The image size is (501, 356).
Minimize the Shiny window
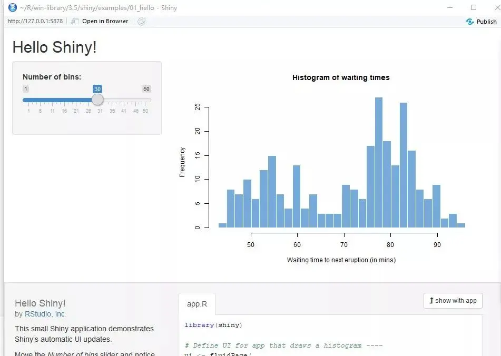(450, 7)
